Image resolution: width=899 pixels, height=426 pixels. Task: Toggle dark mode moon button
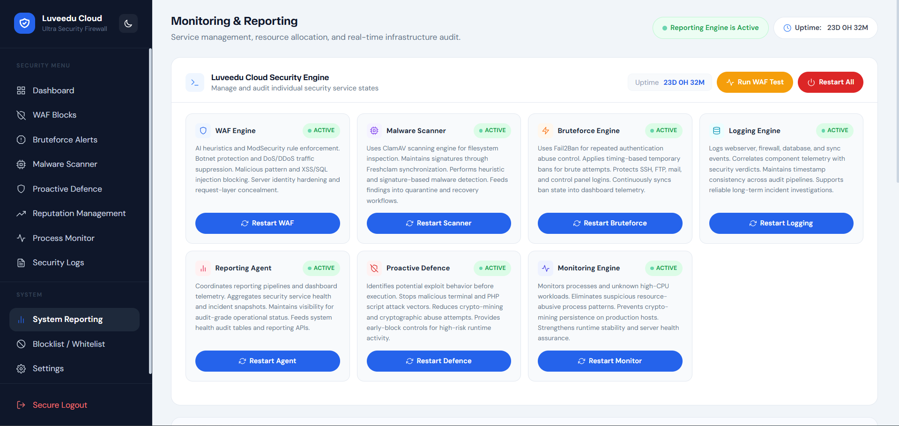[x=128, y=23]
